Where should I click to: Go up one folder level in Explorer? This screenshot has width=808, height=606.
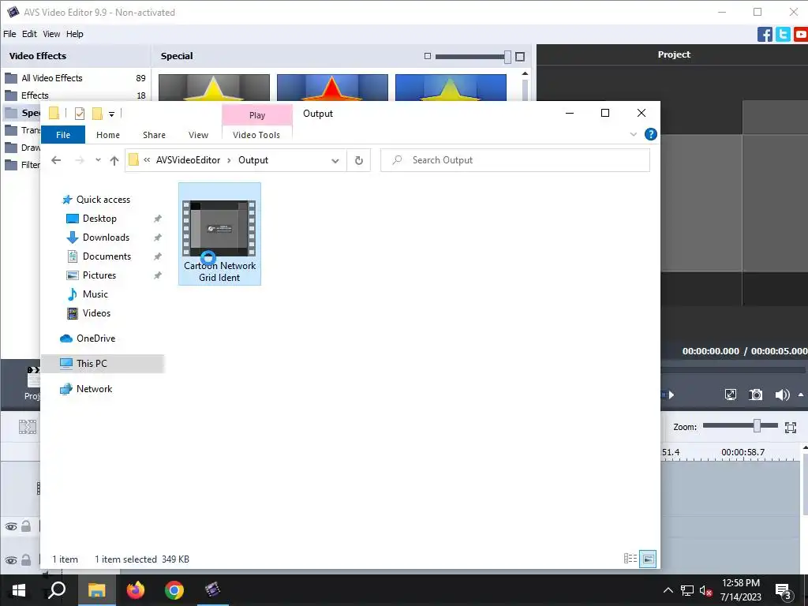click(114, 160)
